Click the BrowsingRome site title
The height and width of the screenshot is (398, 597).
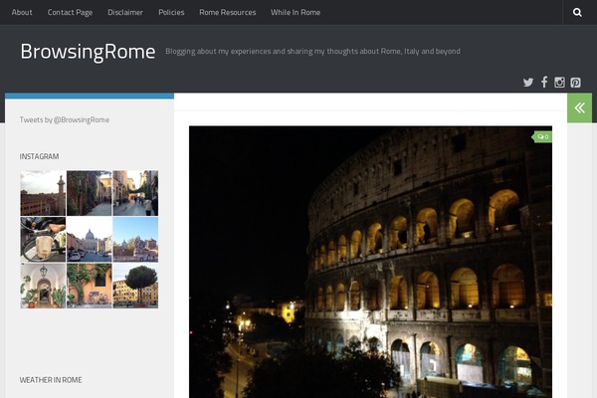click(88, 52)
